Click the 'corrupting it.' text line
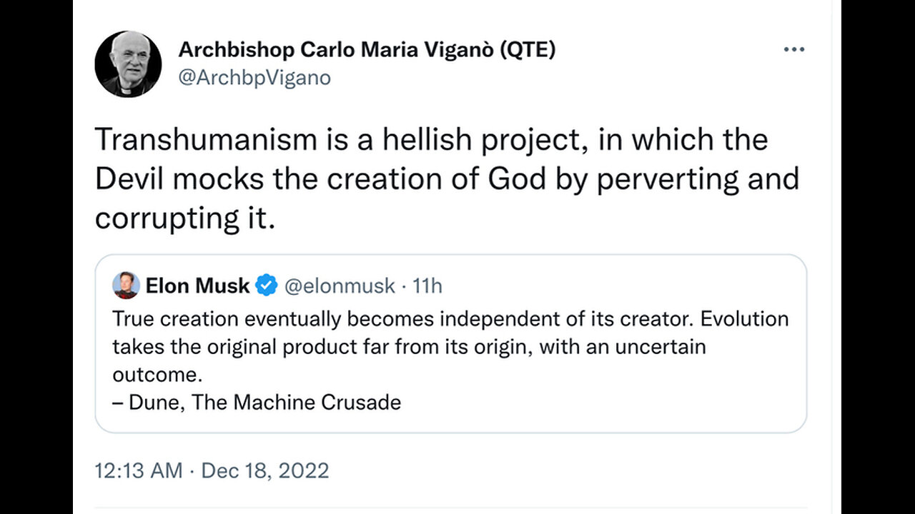The width and height of the screenshot is (915, 514). pos(184,219)
